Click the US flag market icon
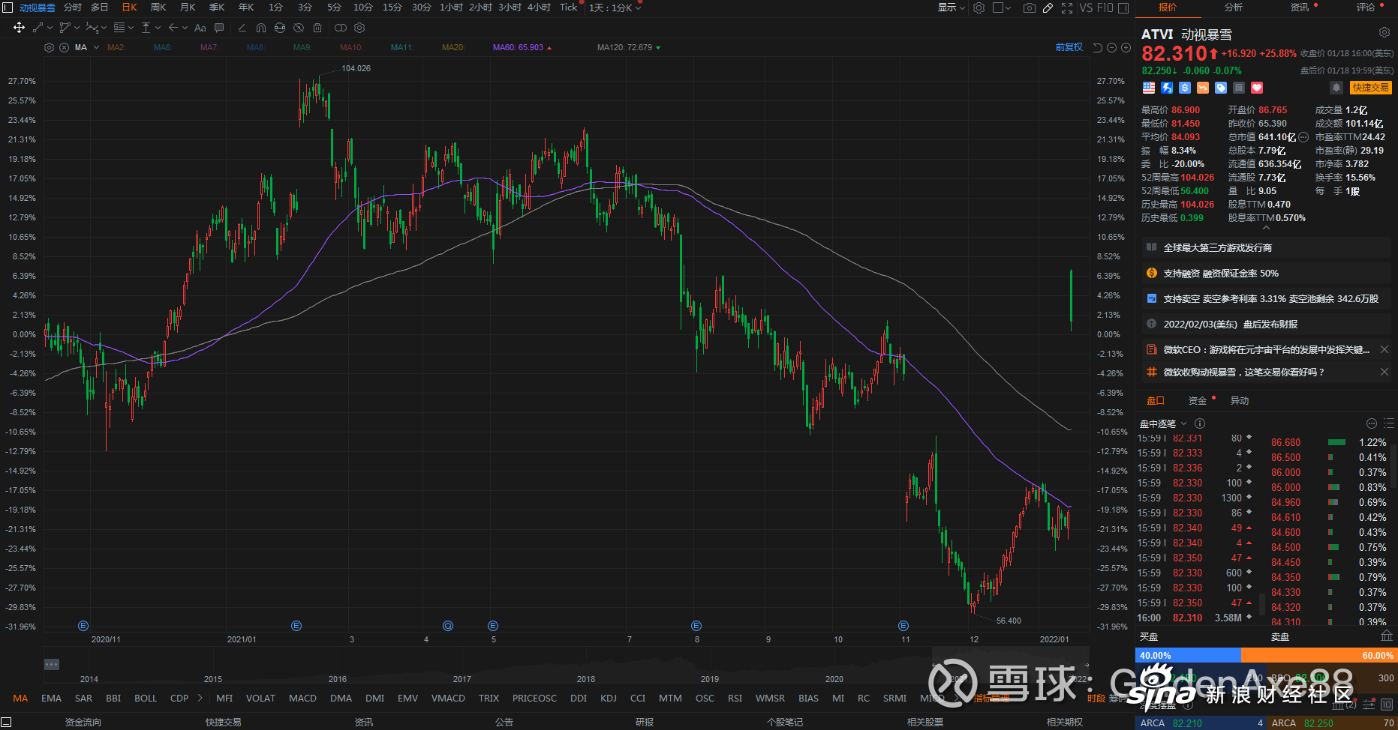Screen dimensions: 1398x730 point(1149,88)
